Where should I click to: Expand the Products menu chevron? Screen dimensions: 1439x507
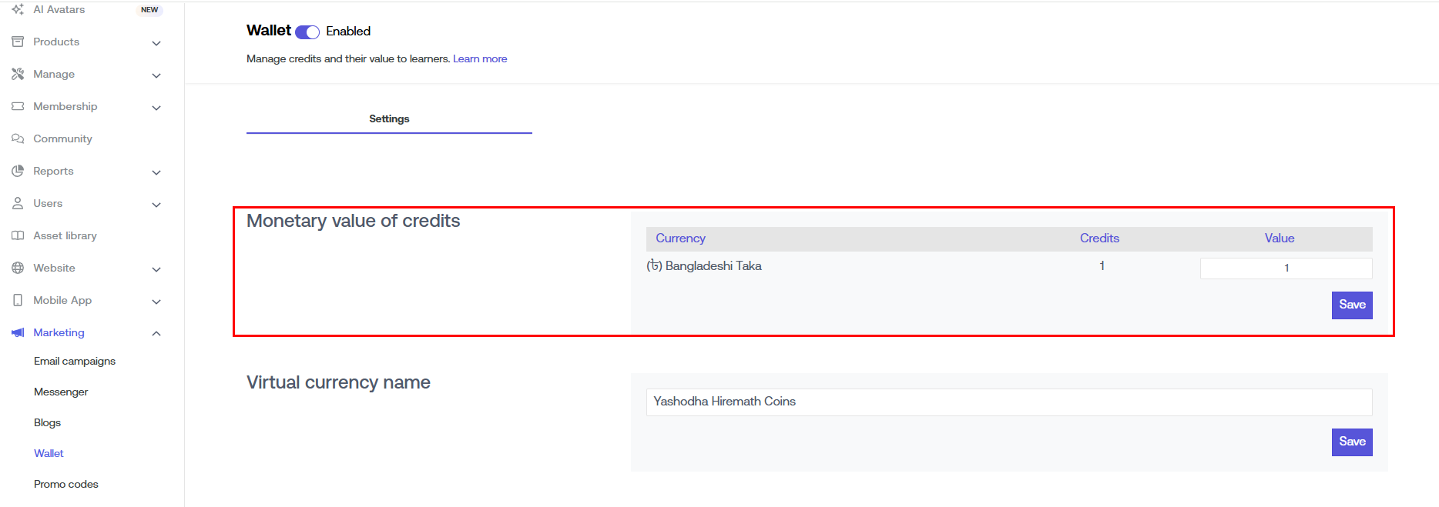[x=156, y=43]
